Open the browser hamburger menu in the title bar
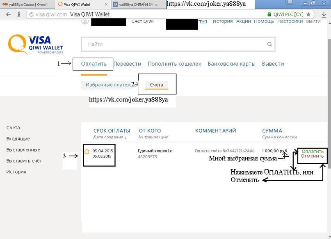 (x=290, y=2)
